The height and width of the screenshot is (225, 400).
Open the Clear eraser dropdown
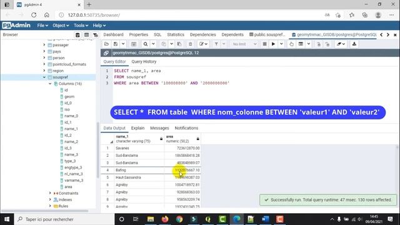coord(341,44)
